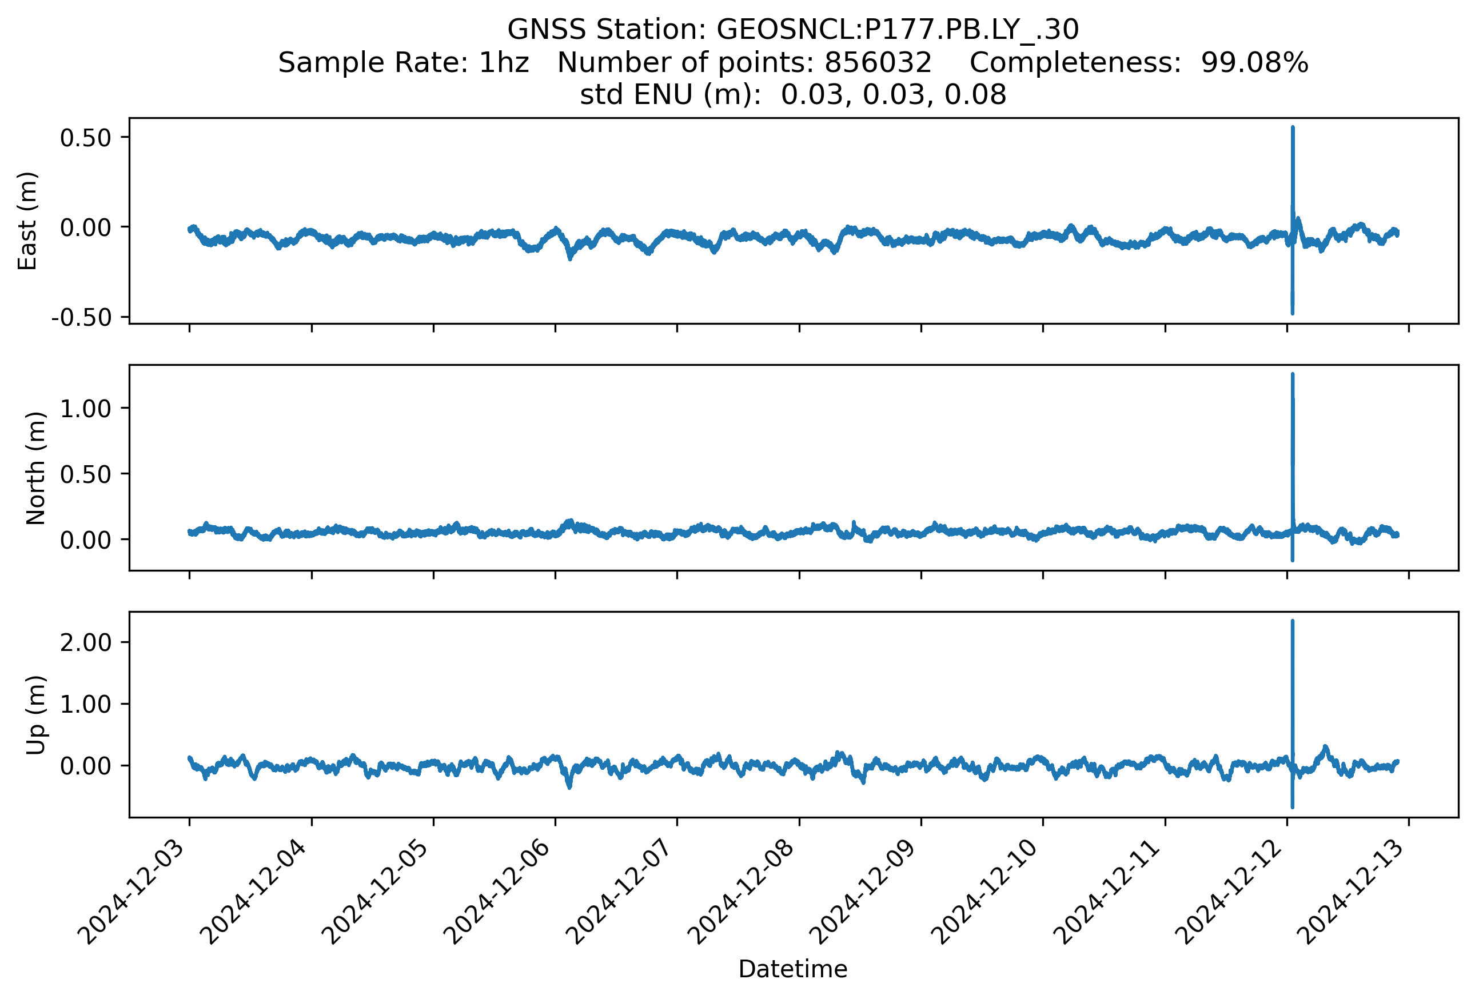Image resolution: width=1475 pixels, height=999 pixels.
Task: Click the Up (m) axis label
Action: click(x=35, y=715)
